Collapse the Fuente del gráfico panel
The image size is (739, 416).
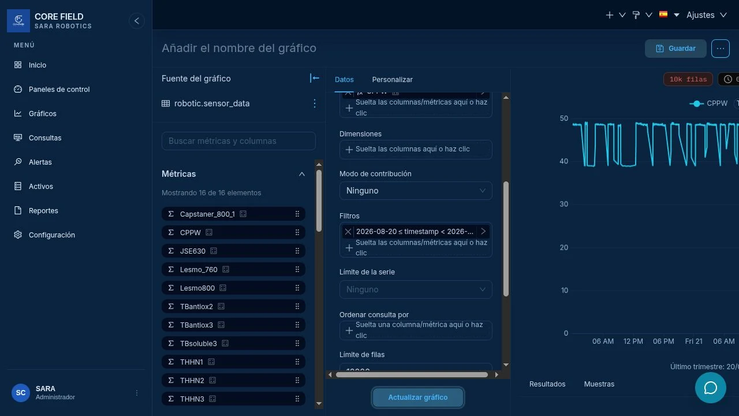point(315,79)
